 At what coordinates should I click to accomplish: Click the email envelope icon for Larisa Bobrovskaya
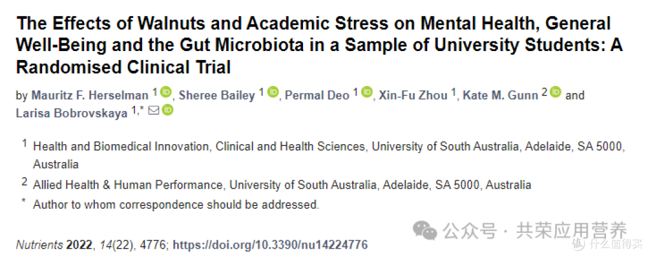(x=154, y=110)
